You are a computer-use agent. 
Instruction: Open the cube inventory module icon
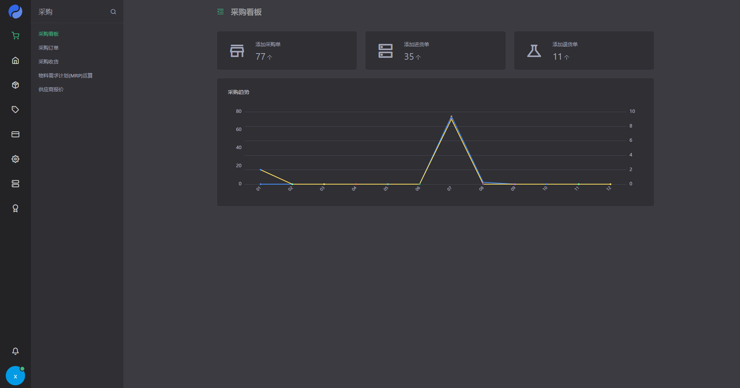tap(15, 85)
